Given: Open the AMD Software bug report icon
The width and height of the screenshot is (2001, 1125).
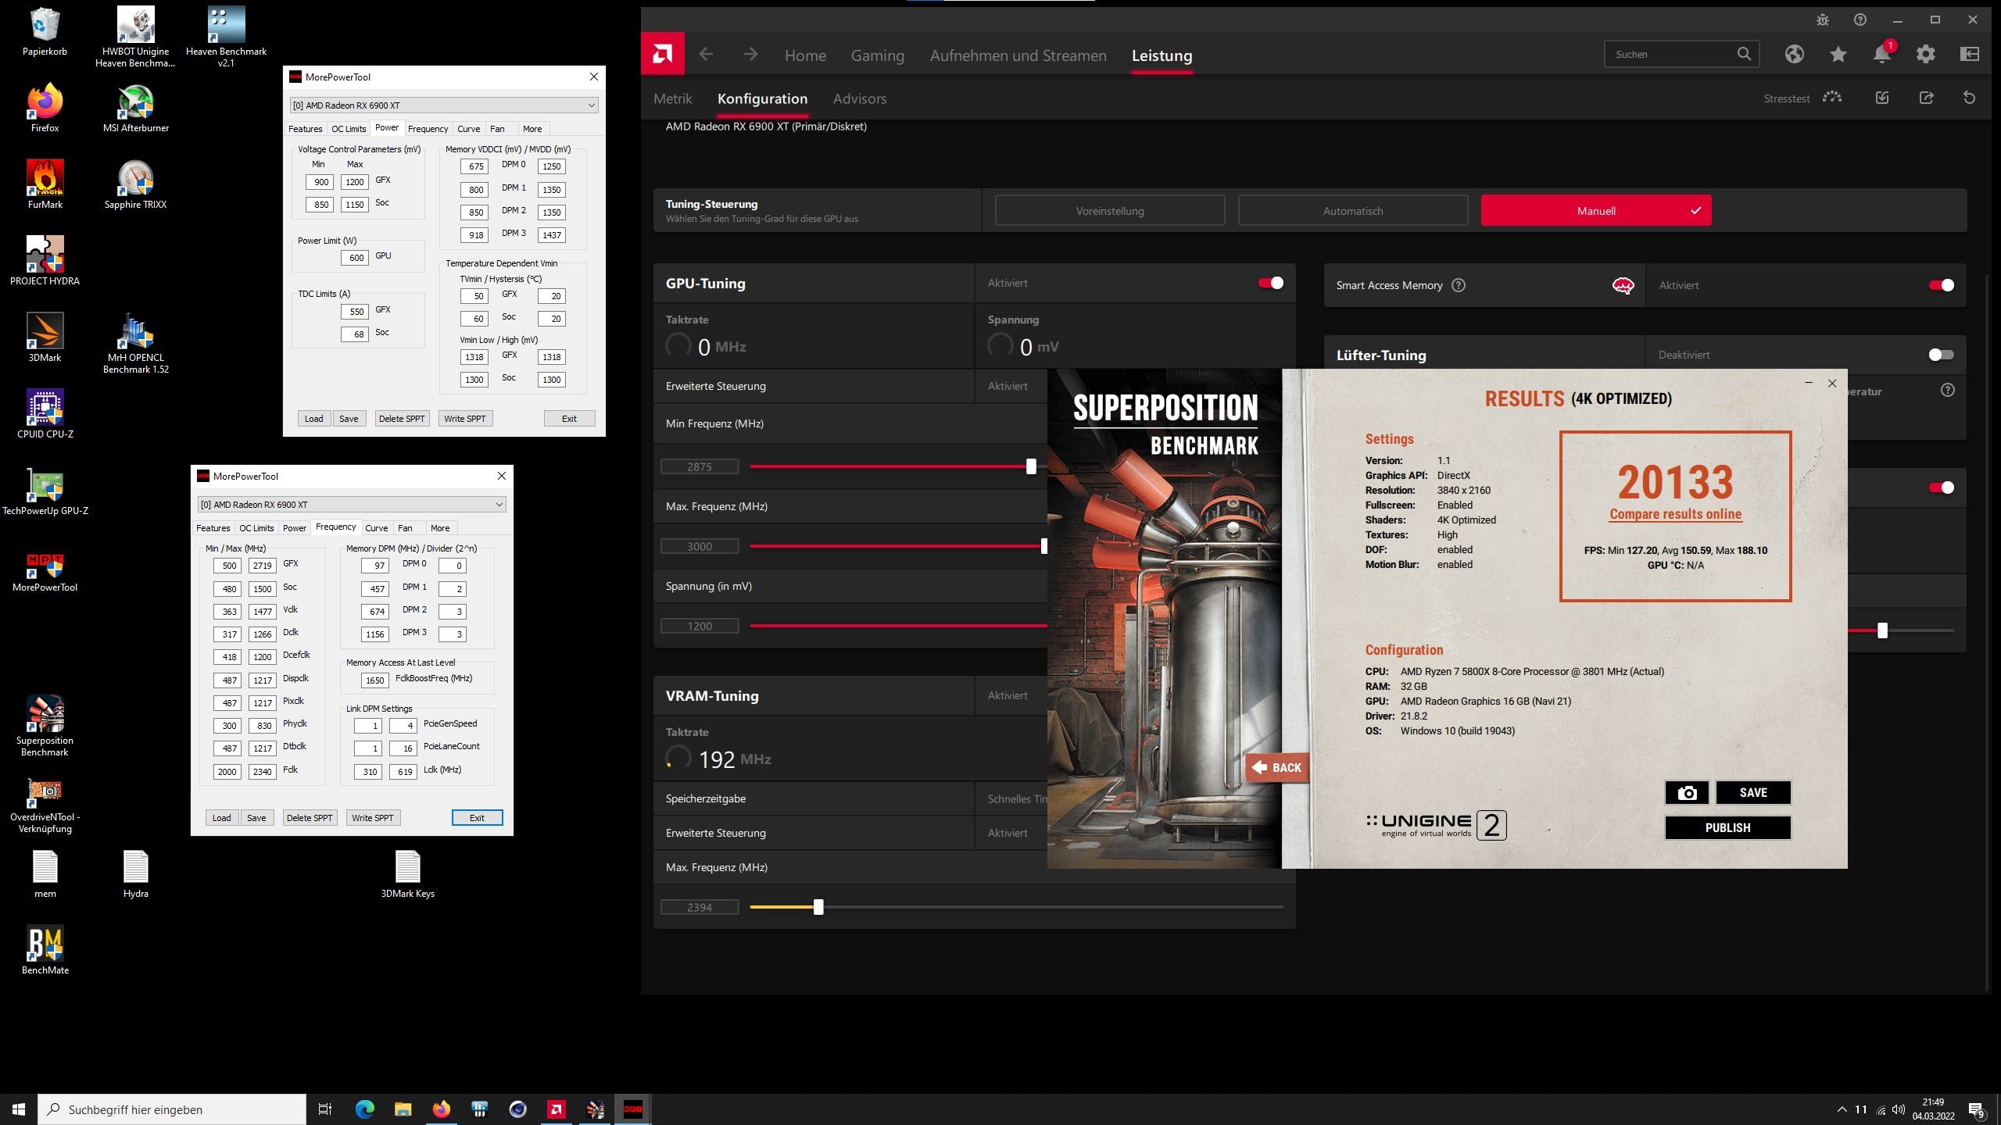Looking at the screenshot, I should [1823, 20].
